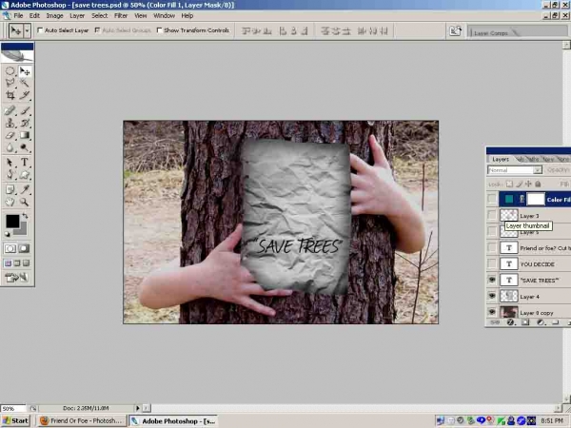Select the History Brush tool

pos(25,123)
